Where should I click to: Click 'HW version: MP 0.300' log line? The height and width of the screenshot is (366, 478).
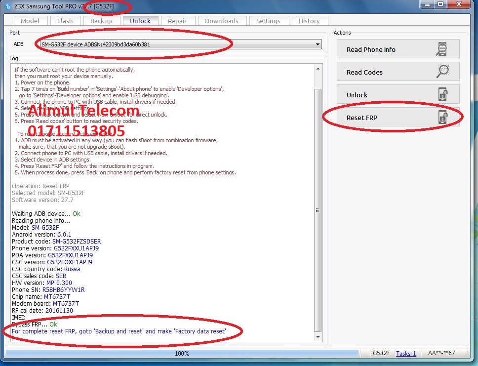click(42, 283)
